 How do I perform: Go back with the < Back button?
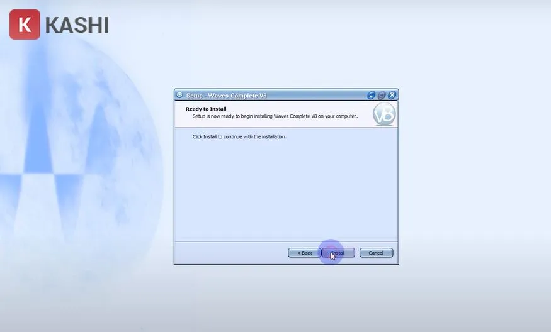click(304, 253)
